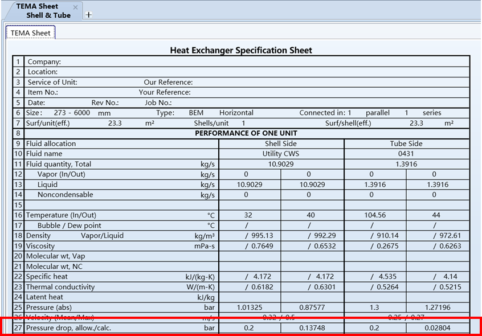Click the Connected in: label
This screenshot has width=482, height=336.
322,113
